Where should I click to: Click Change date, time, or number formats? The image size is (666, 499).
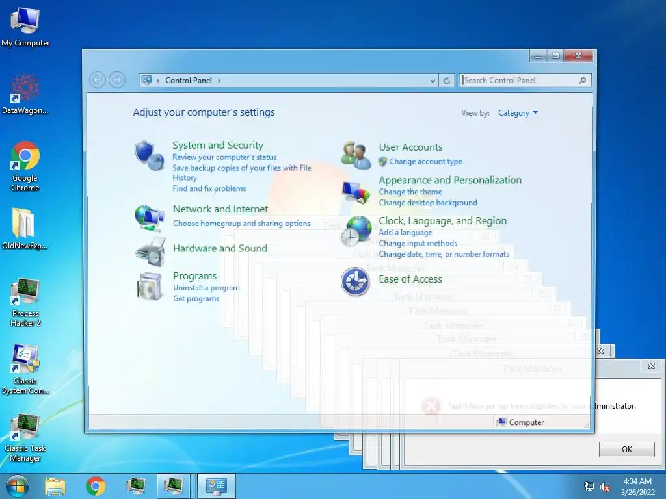click(444, 254)
